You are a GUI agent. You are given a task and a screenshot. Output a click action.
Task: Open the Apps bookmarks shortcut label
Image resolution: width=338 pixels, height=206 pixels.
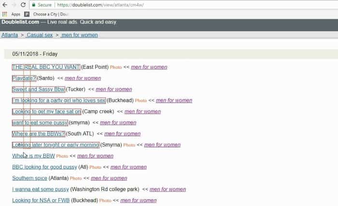15,14
